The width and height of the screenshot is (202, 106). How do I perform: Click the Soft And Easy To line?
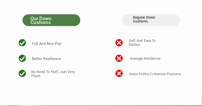coord(142,41)
